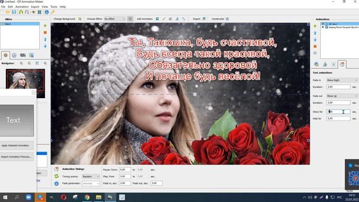Open the File menu
359x202 pixels.
click(x=3, y=7)
